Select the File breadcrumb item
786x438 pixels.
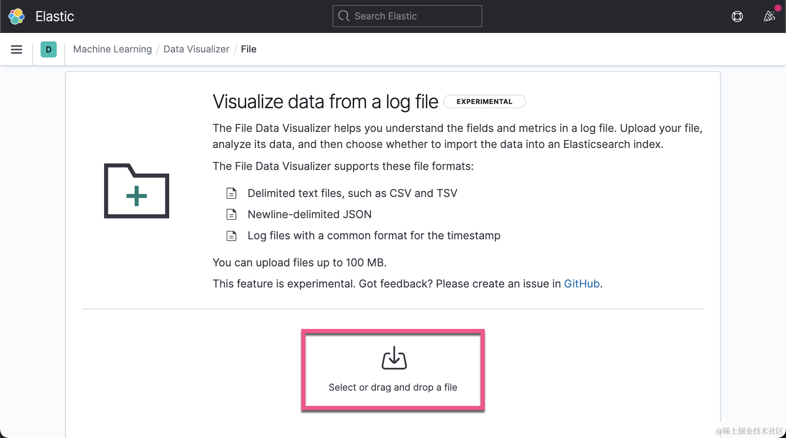(x=249, y=49)
